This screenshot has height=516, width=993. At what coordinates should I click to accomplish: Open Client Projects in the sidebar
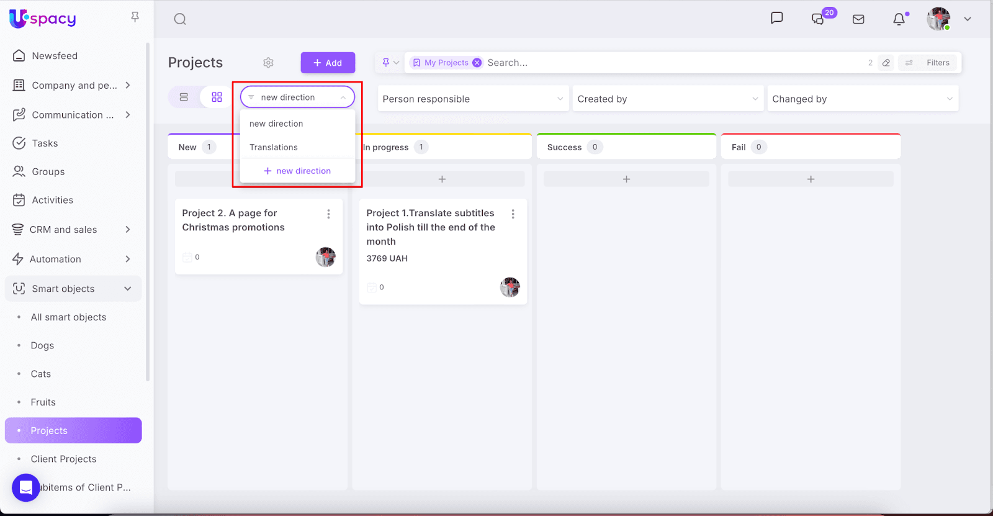click(x=63, y=459)
